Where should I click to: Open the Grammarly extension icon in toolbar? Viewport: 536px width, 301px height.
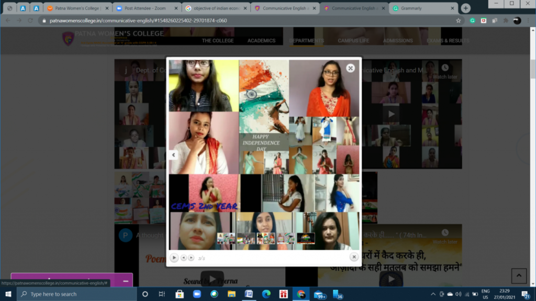(x=473, y=20)
